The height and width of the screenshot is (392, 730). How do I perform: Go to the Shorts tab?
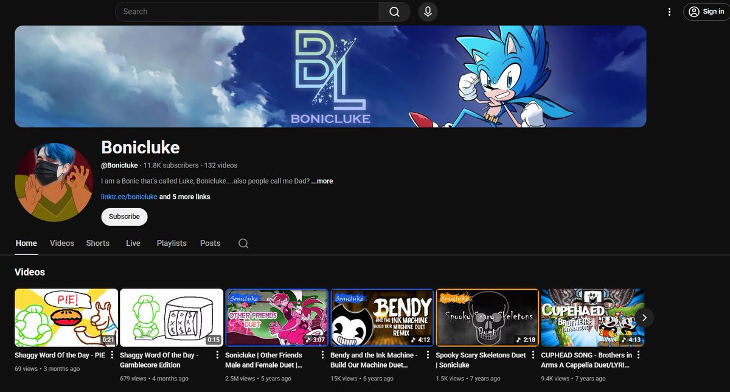[97, 243]
